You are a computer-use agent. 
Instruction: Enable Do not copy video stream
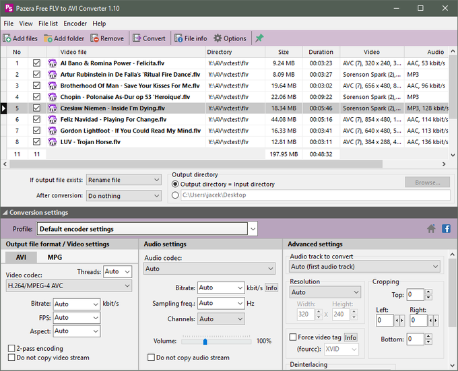11,358
